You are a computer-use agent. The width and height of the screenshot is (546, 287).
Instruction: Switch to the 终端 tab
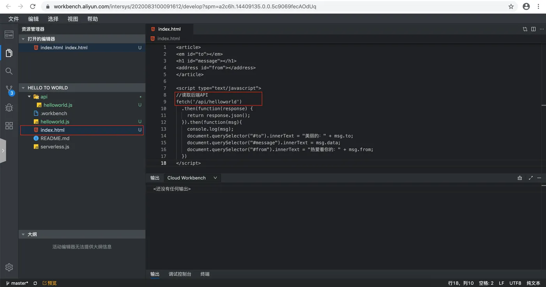[x=205, y=274]
